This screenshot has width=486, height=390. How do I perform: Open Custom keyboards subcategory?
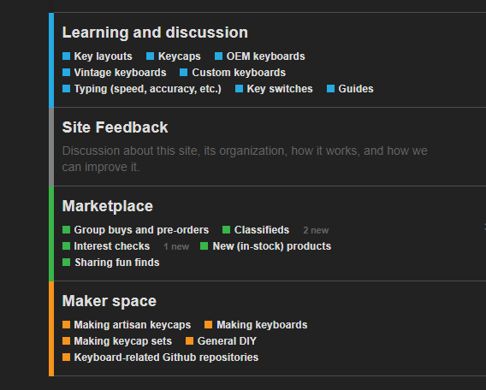click(239, 73)
